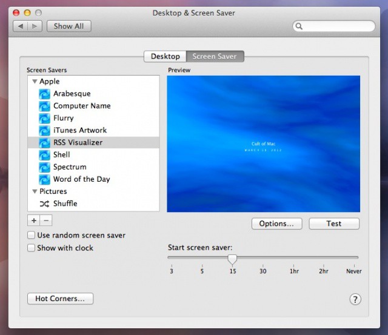Open help with the question mark icon
Screen dimensions: 388x335
tap(355, 299)
